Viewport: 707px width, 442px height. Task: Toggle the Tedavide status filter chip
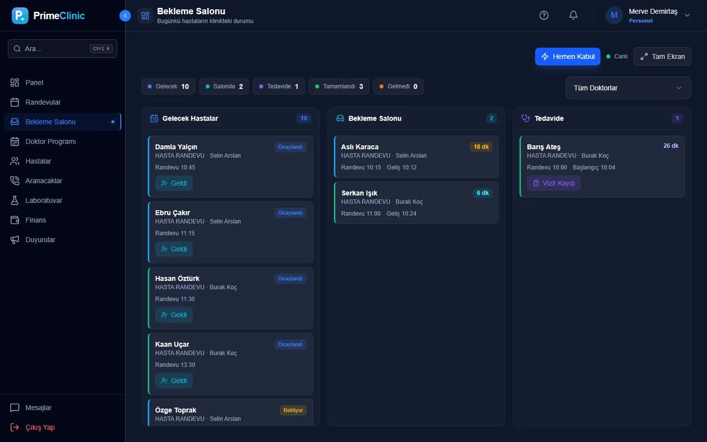tap(279, 86)
